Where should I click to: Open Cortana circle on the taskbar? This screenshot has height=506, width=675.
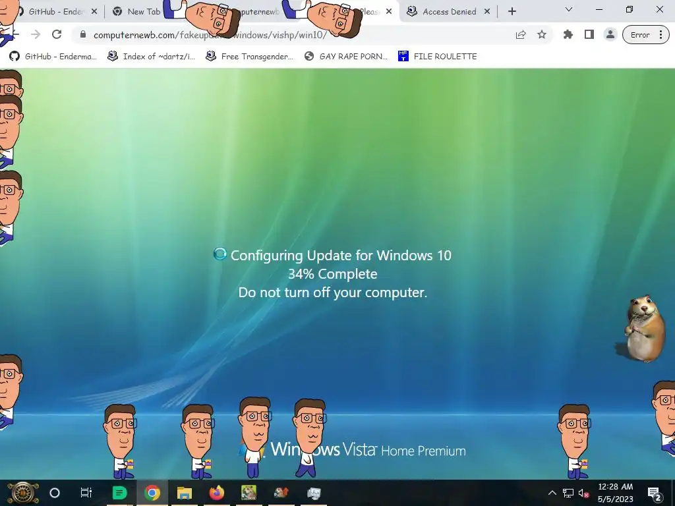[54, 493]
